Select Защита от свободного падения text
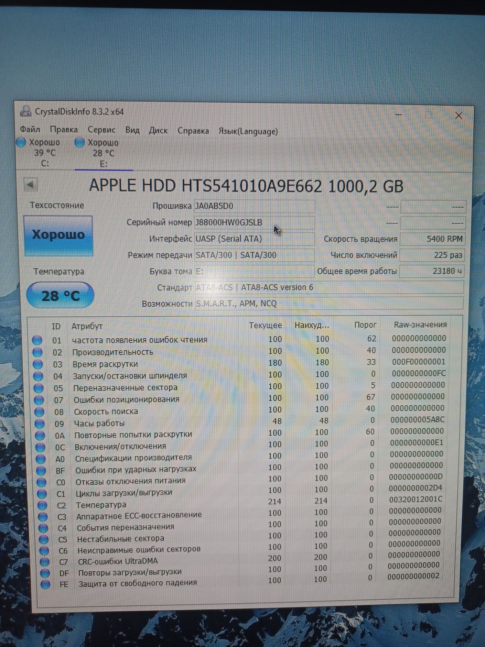The height and width of the screenshot is (647, 485). coord(138,583)
